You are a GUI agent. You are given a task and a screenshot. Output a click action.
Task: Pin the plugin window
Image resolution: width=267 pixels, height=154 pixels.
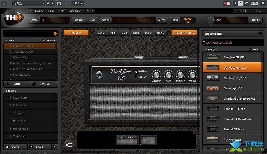point(263,3)
